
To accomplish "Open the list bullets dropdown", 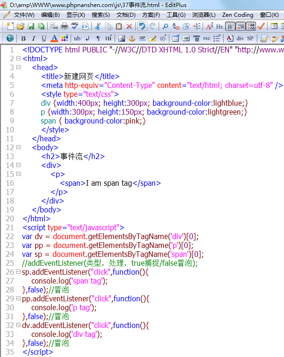I will click(217, 38).
